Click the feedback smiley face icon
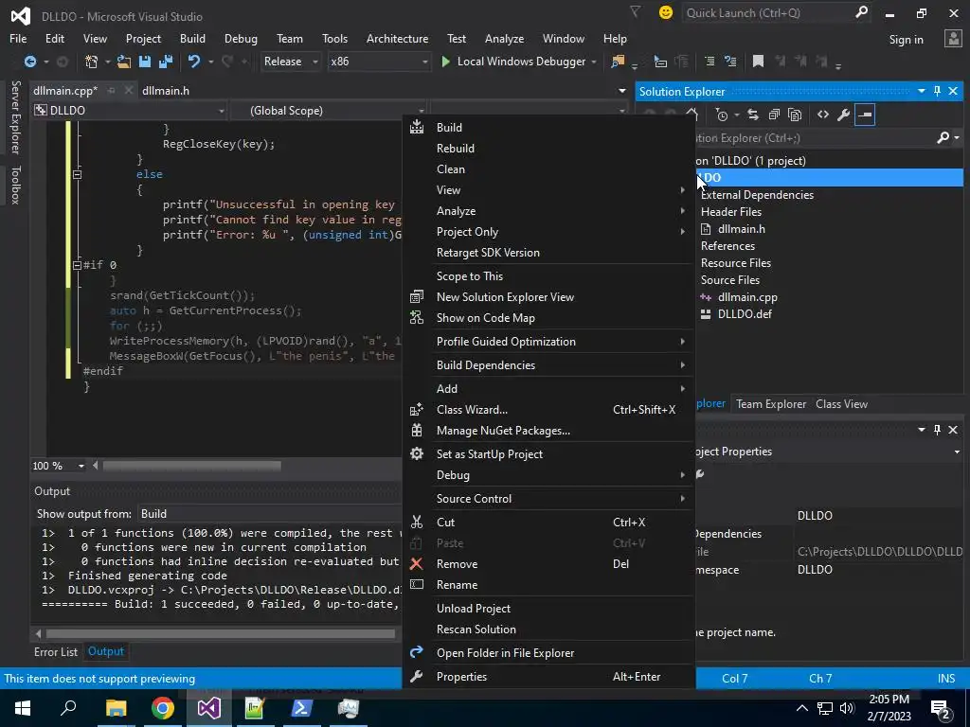Image resolution: width=970 pixels, height=727 pixels. (x=666, y=12)
